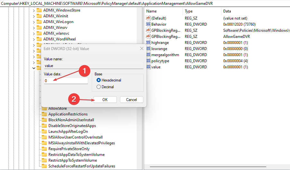Select the 'mergealgorithm' value name
The height and width of the screenshot is (170, 290).
click(165, 55)
